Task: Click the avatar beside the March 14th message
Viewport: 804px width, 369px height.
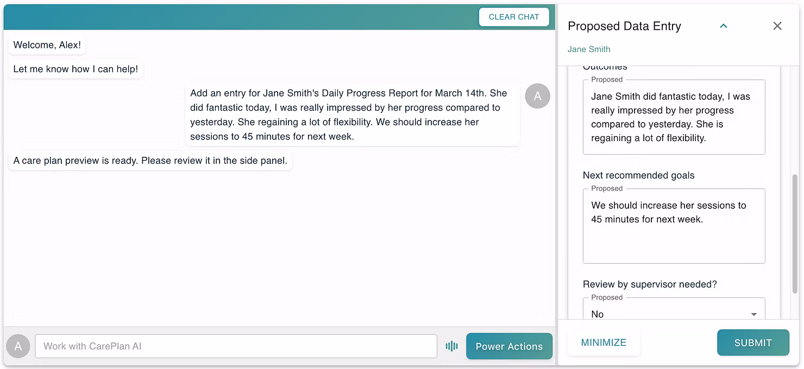Action: pyautogui.click(x=537, y=96)
